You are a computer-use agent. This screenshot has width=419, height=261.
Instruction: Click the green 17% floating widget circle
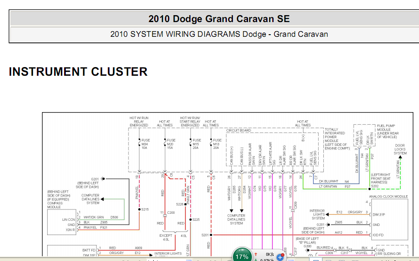242,256
